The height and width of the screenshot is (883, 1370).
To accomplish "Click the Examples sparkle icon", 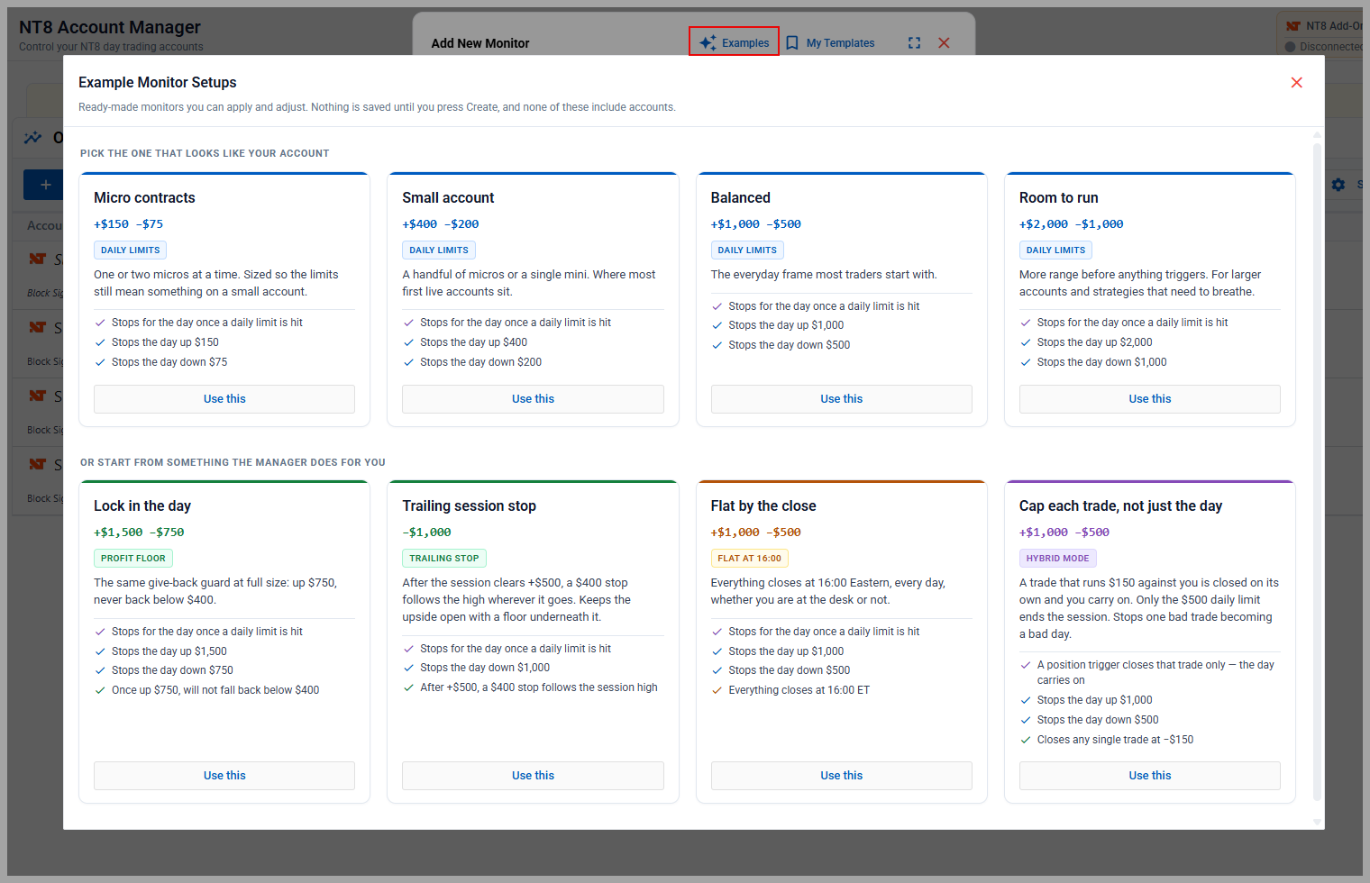I will [x=708, y=42].
